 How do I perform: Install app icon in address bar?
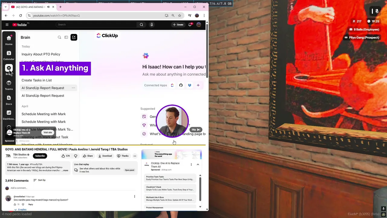[x=167, y=15]
